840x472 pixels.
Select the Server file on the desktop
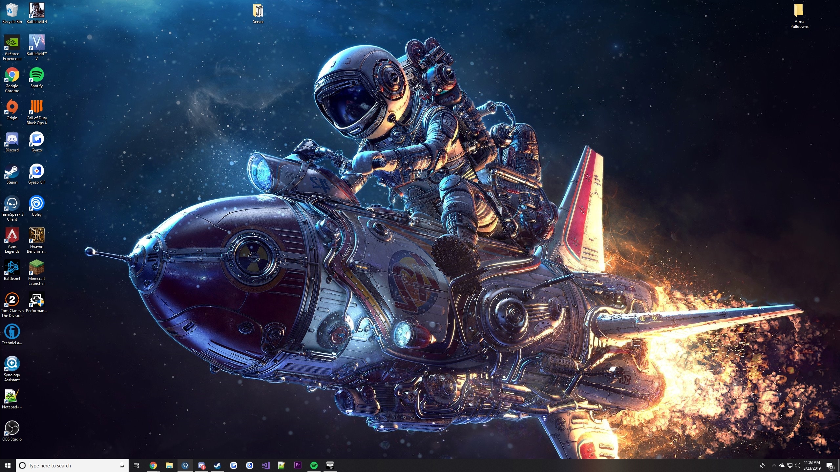[258, 13]
